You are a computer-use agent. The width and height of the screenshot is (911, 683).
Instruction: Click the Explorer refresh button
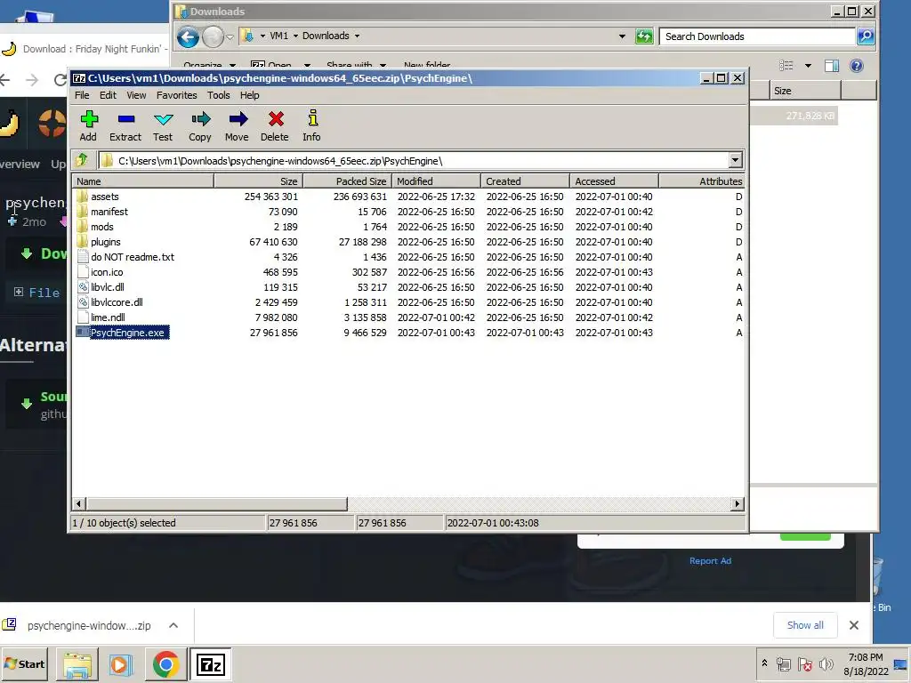click(x=644, y=36)
